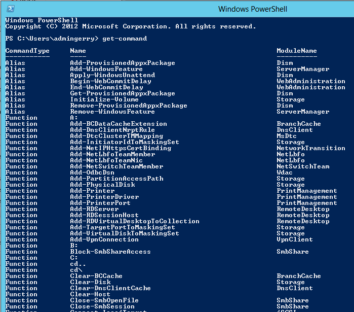Select Add-NetSwitchTeamMember entry
The height and width of the screenshot is (312, 354).
[116, 166]
